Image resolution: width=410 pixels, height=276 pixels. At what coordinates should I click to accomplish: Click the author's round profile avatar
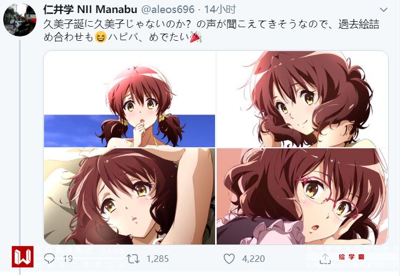(20, 20)
